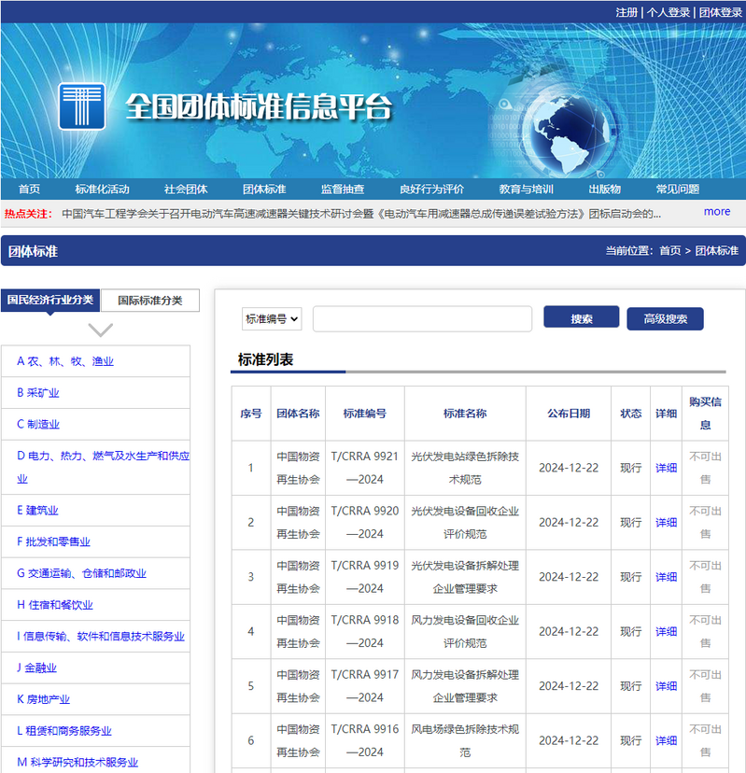746x773 pixels.
Task: View 详细 for T/CRRA 9918—2024 row
Action: tap(666, 632)
